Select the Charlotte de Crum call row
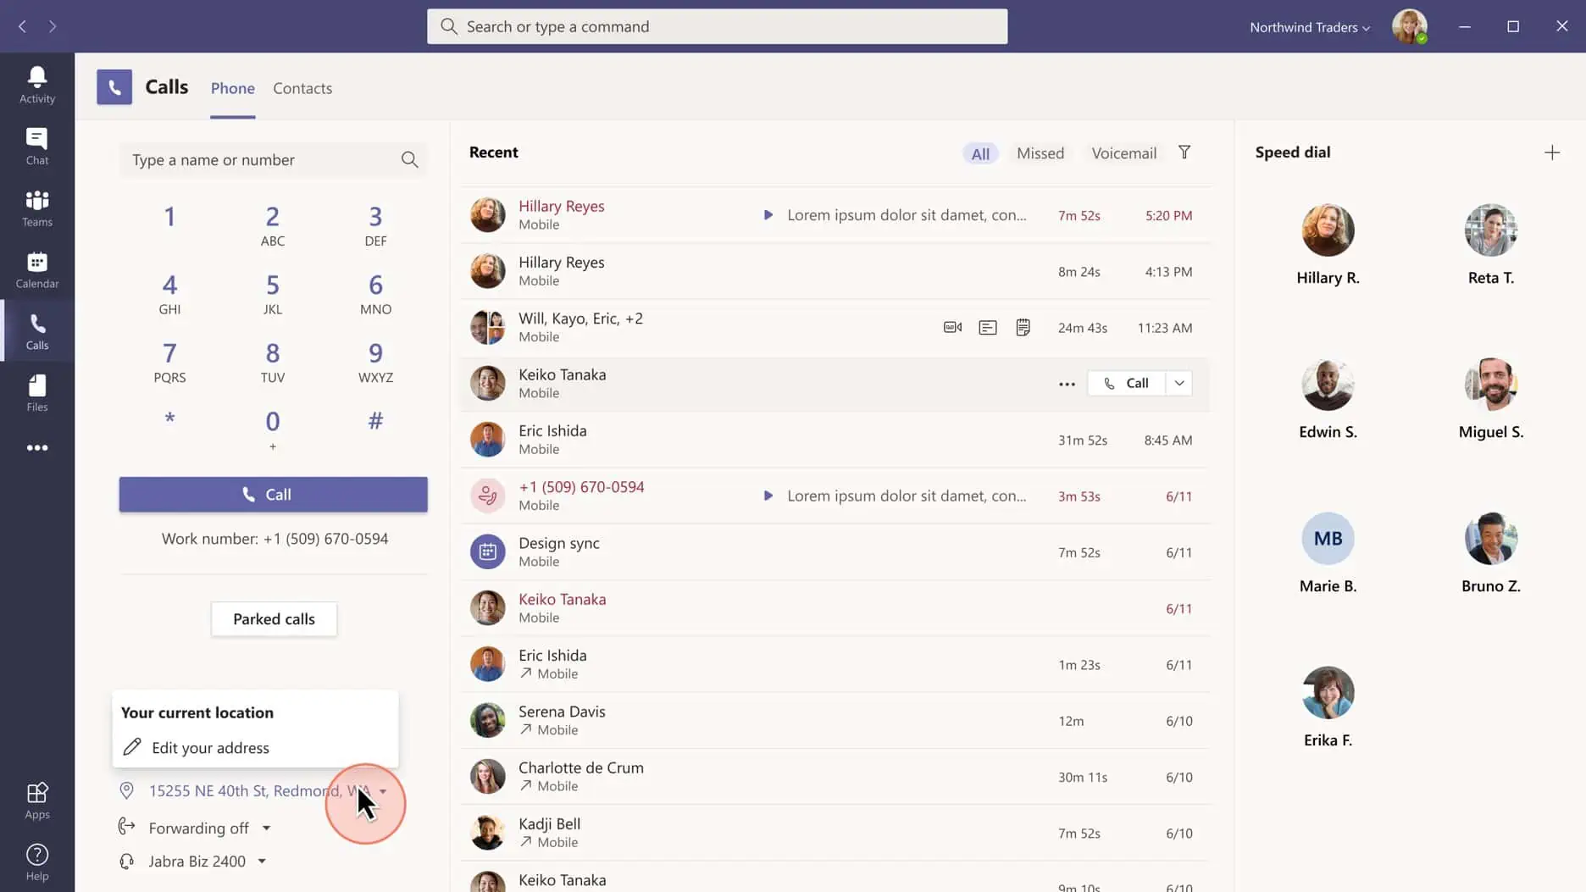Screen dimensions: 1586x892 pos(835,777)
